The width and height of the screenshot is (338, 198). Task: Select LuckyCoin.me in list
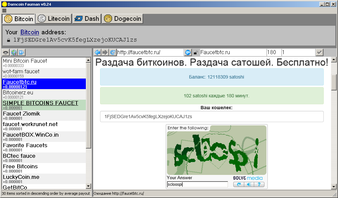[44, 179]
